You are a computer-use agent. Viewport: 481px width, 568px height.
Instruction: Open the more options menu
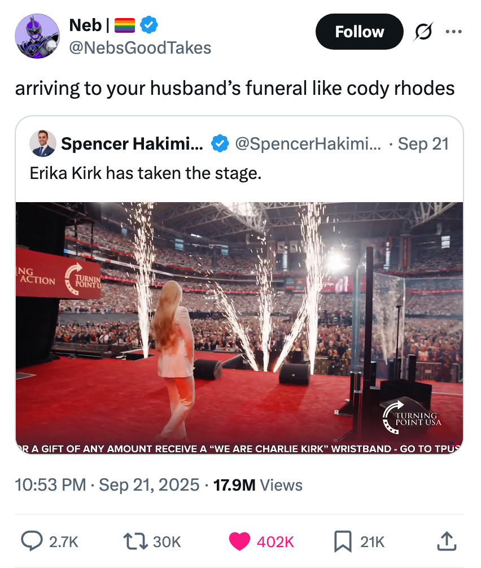point(453,32)
